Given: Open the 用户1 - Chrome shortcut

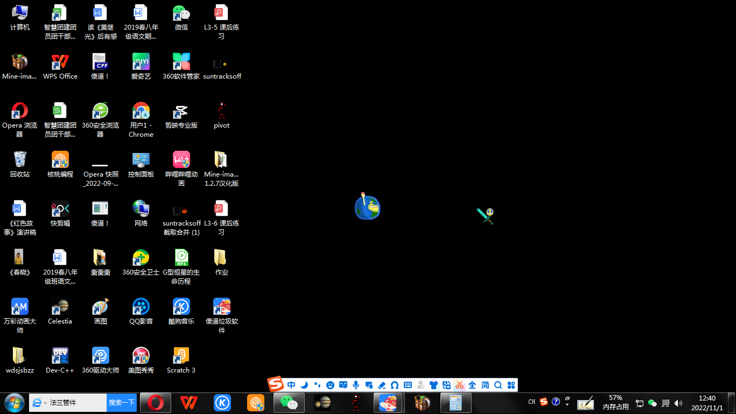Looking at the screenshot, I should 141,120.
